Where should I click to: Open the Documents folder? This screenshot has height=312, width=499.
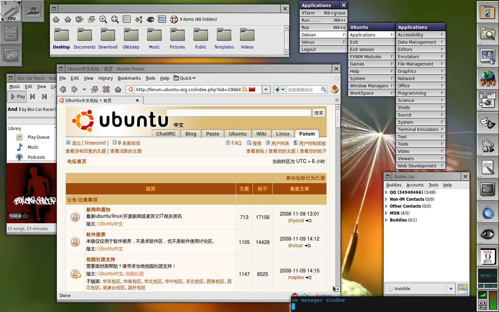coord(85,39)
